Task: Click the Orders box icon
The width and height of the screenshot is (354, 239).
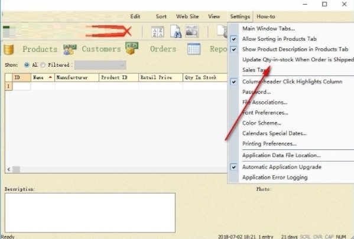Action: 132,48
